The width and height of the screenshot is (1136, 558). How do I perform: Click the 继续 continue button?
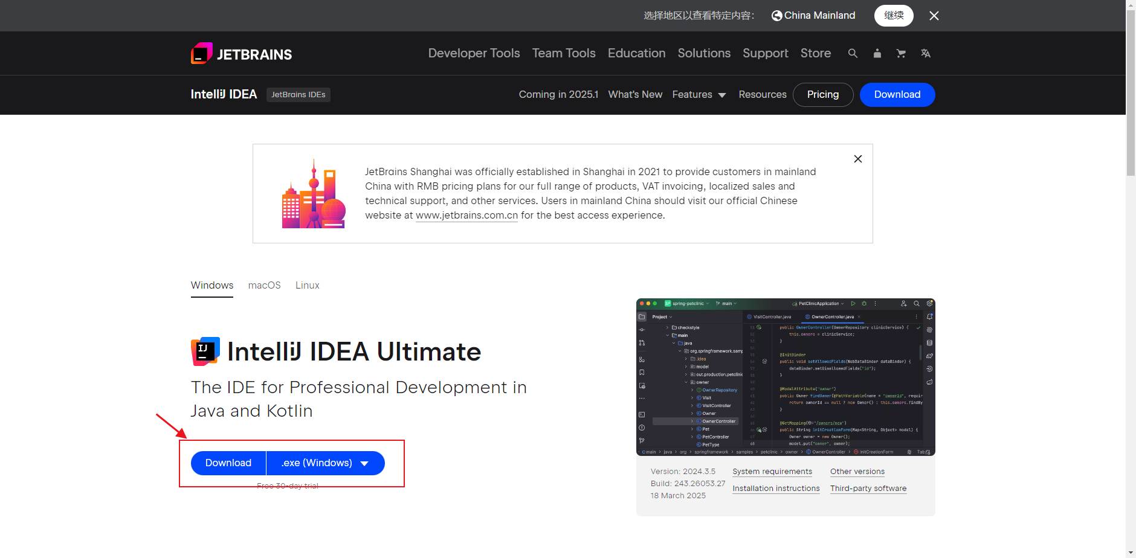click(894, 16)
